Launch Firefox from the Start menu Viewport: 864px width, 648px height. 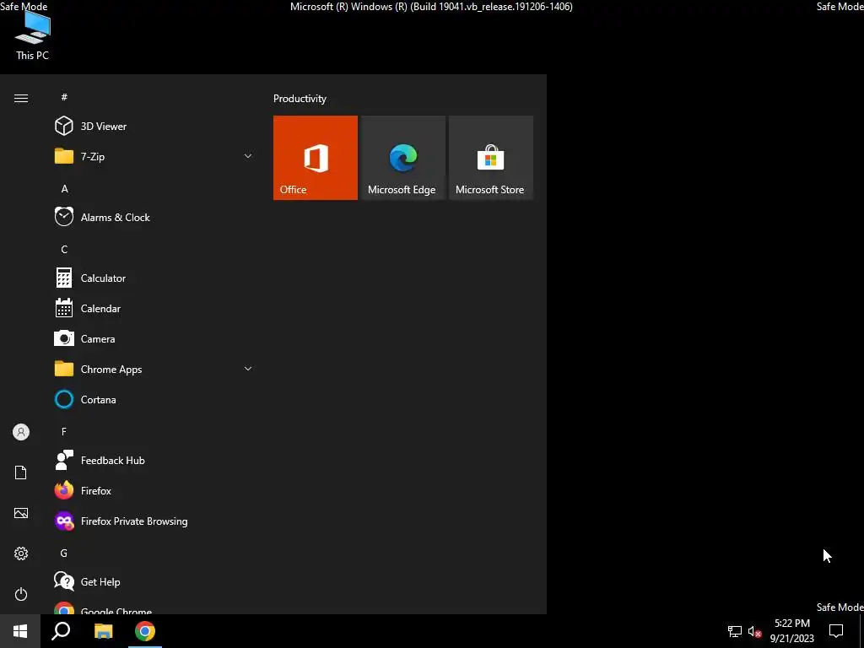(154, 490)
